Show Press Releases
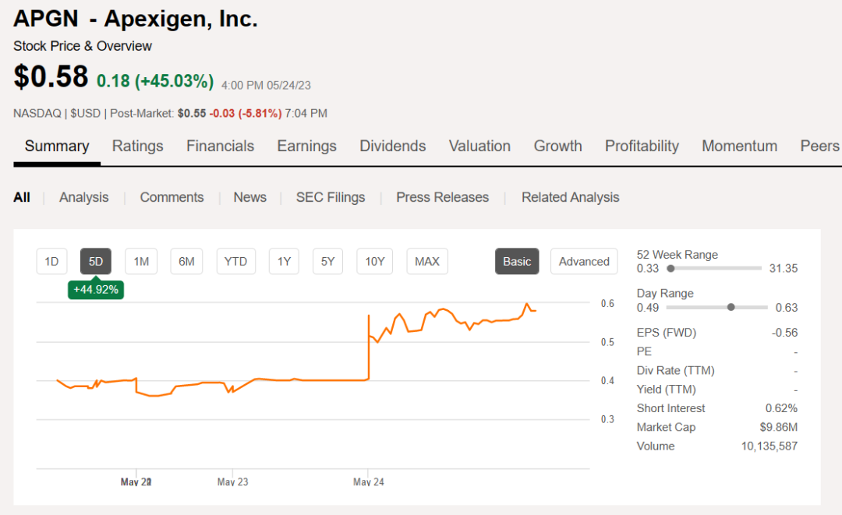This screenshot has width=842, height=515. pos(443,197)
